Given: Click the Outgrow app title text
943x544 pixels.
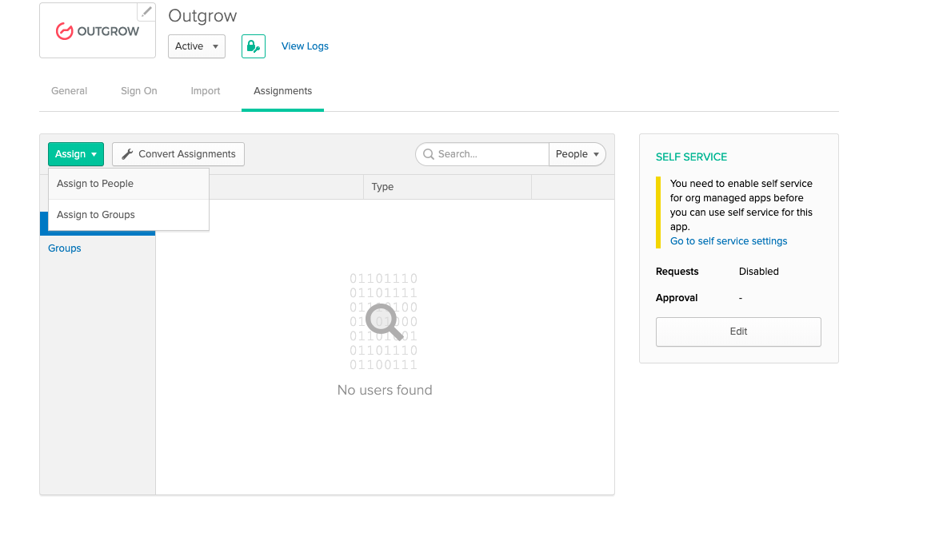Looking at the screenshot, I should [x=202, y=16].
